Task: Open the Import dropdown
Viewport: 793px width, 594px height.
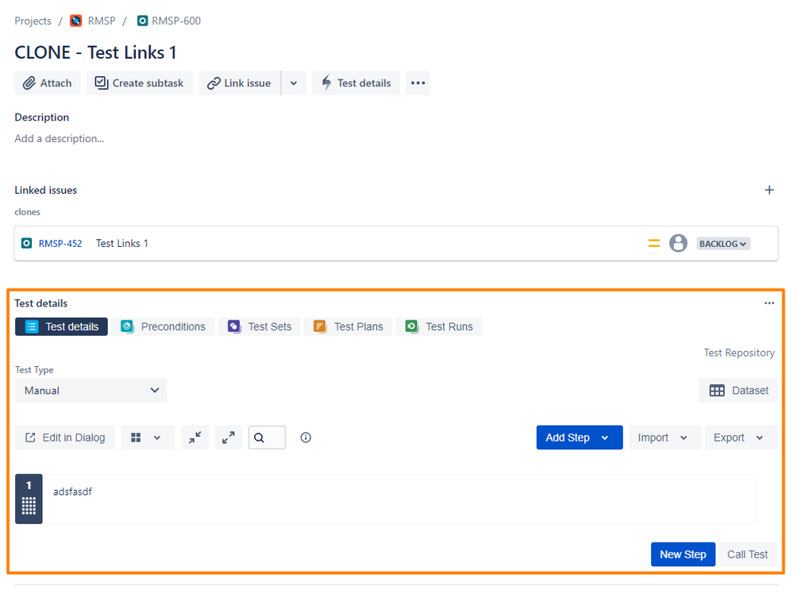Action: (x=665, y=438)
